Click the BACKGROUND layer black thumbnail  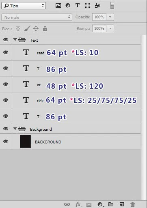pyautogui.click(x=25, y=141)
